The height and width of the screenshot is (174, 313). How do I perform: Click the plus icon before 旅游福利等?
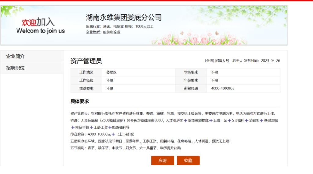tap(110, 127)
